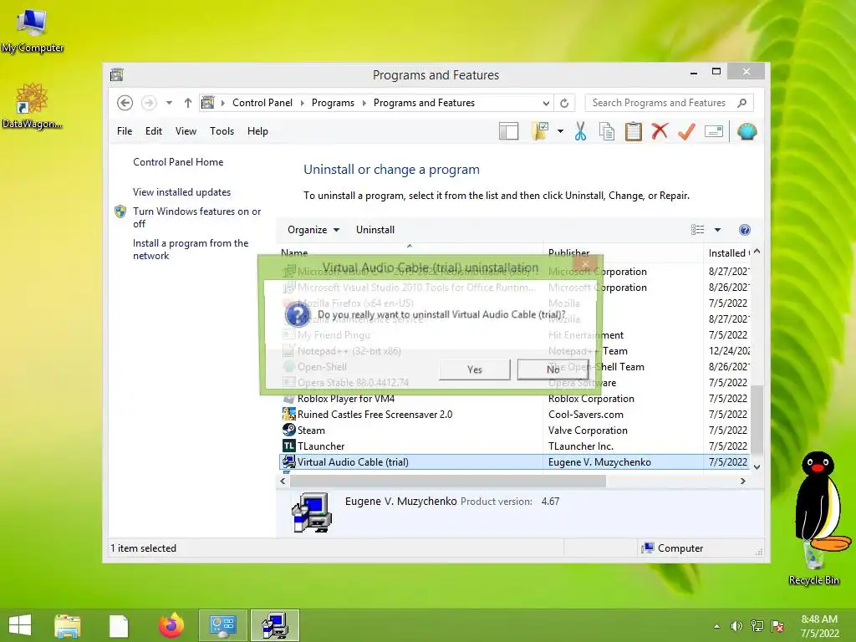
Task: Open the Help menu
Action: pyautogui.click(x=257, y=131)
